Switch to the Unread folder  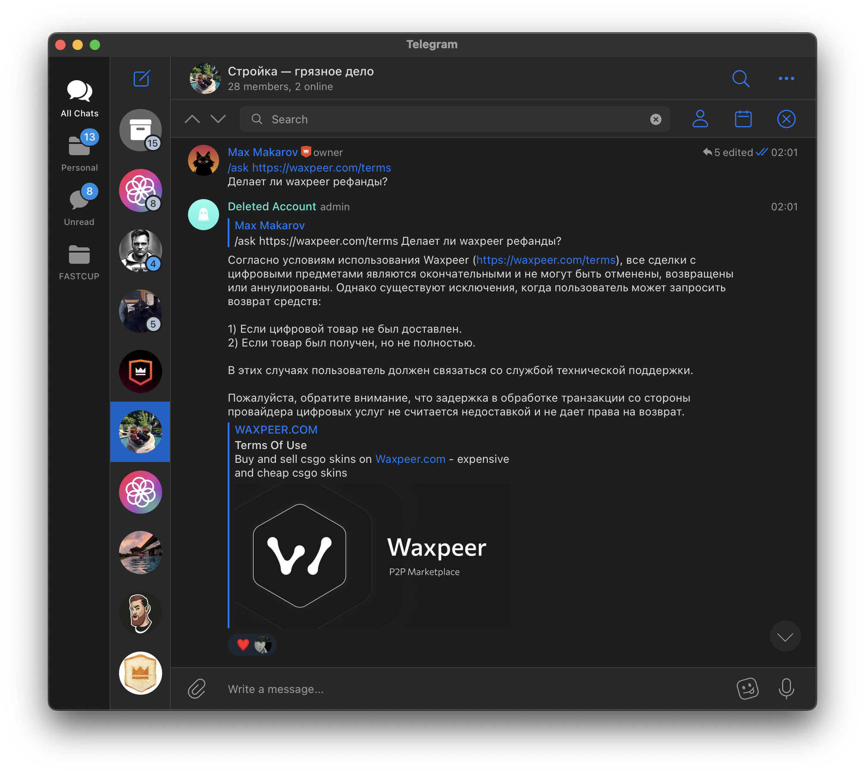[79, 206]
